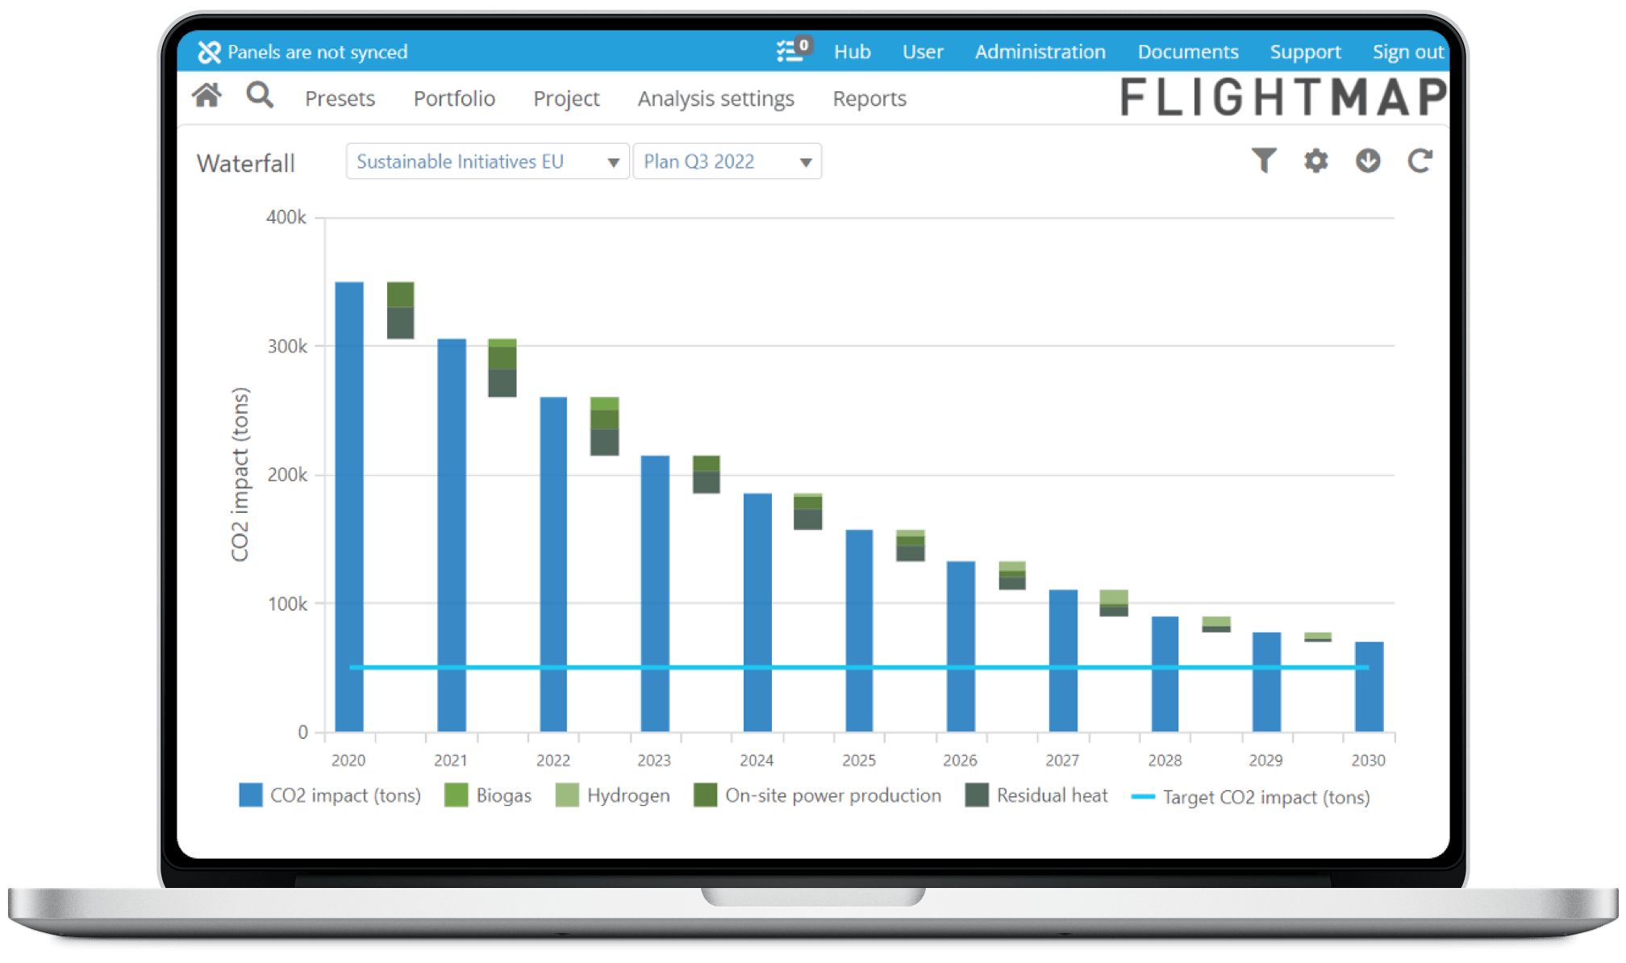The width and height of the screenshot is (1626, 963).
Task: Expand the portfolio selector arrow
Action: tap(613, 161)
